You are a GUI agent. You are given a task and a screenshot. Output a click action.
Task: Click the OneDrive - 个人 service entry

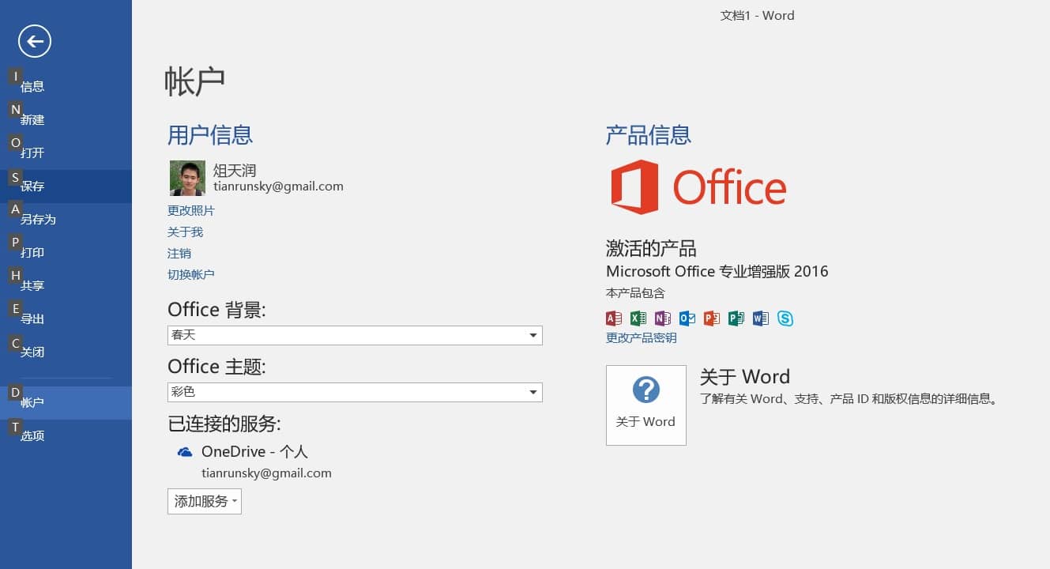[x=254, y=452]
